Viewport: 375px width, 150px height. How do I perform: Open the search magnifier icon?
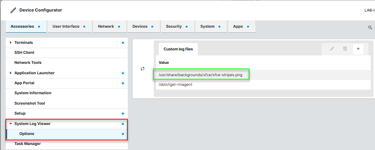pos(370,28)
